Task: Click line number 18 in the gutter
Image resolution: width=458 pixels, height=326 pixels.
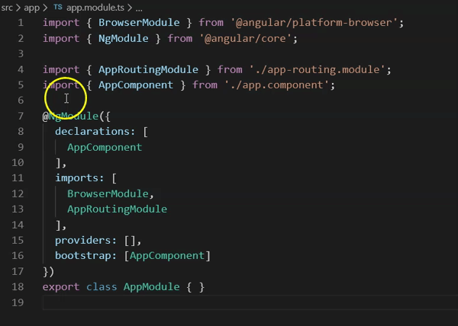Action: pos(18,287)
